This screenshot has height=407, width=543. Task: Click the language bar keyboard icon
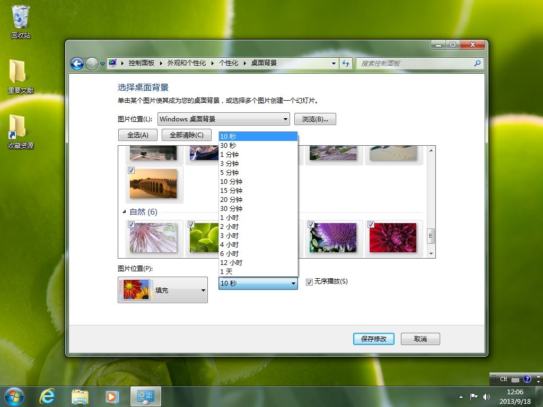click(515, 379)
